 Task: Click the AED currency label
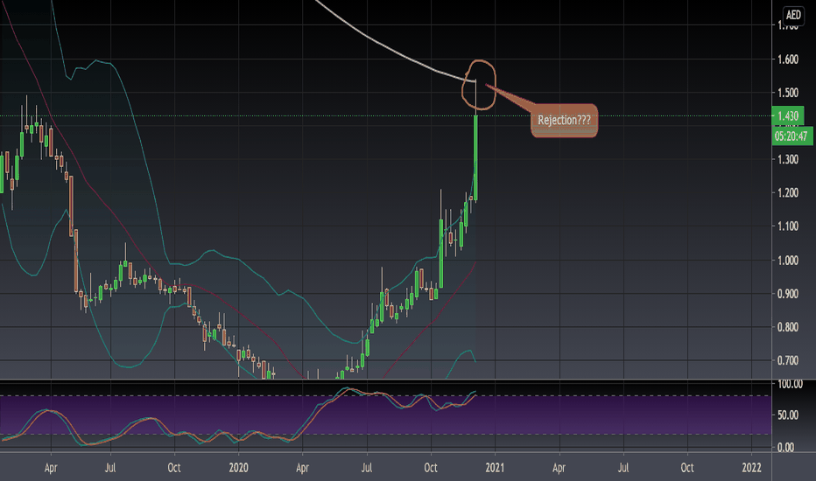pos(793,15)
